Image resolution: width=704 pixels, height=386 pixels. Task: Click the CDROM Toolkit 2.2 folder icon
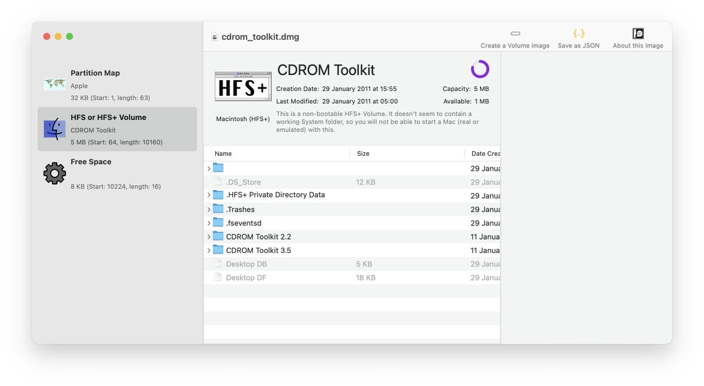[218, 236]
